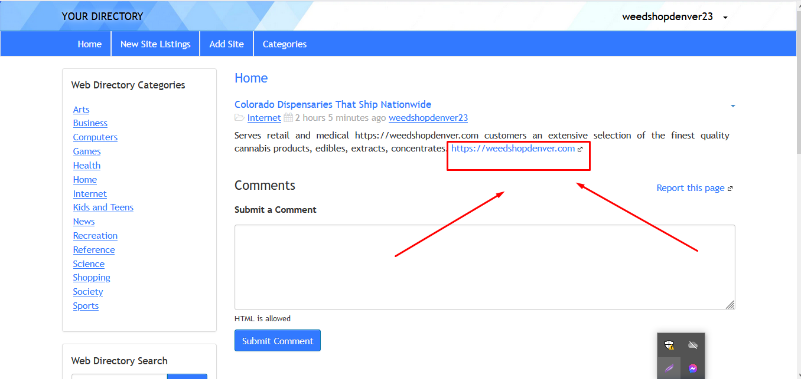Click the "Web Directory Categories" heading
801x379 pixels.
128,85
